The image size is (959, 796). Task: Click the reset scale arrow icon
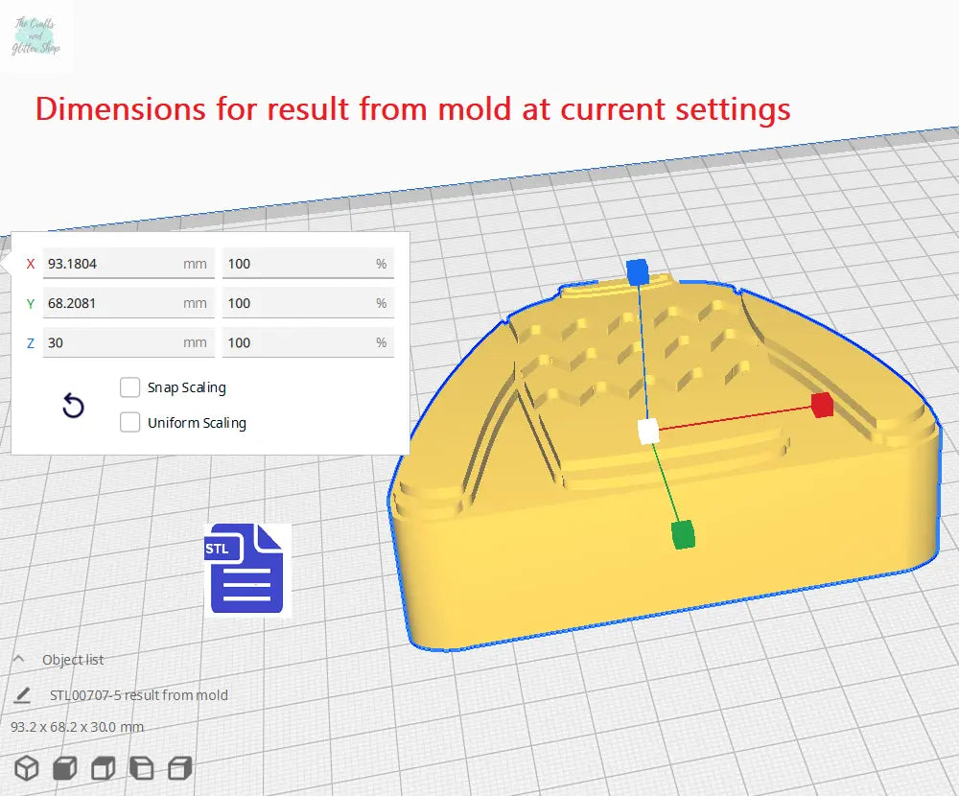tap(73, 407)
